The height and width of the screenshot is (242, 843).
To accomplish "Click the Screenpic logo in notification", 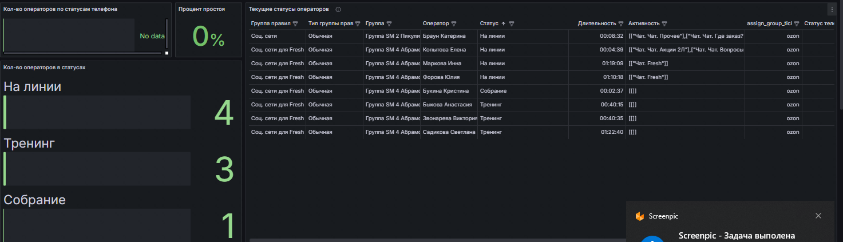I will pyautogui.click(x=640, y=216).
